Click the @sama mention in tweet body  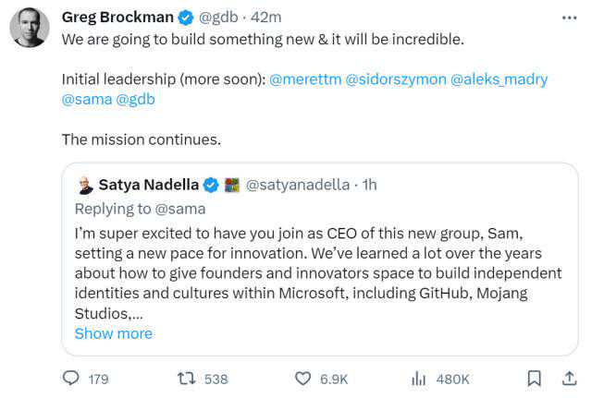pyautogui.click(x=86, y=99)
